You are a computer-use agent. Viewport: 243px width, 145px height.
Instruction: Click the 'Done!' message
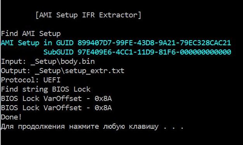11,117
